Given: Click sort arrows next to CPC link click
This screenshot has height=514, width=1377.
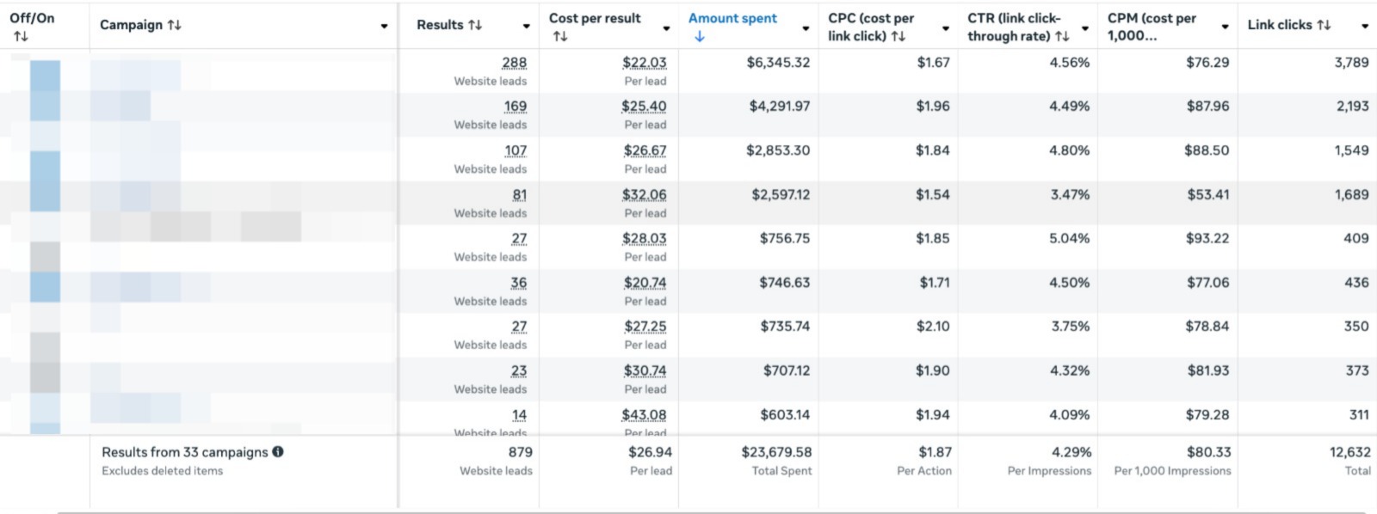Looking at the screenshot, I should (898, 36).
